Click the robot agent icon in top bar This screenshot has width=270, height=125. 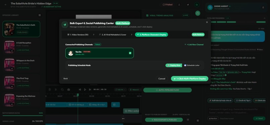click(x=197, y=5)
